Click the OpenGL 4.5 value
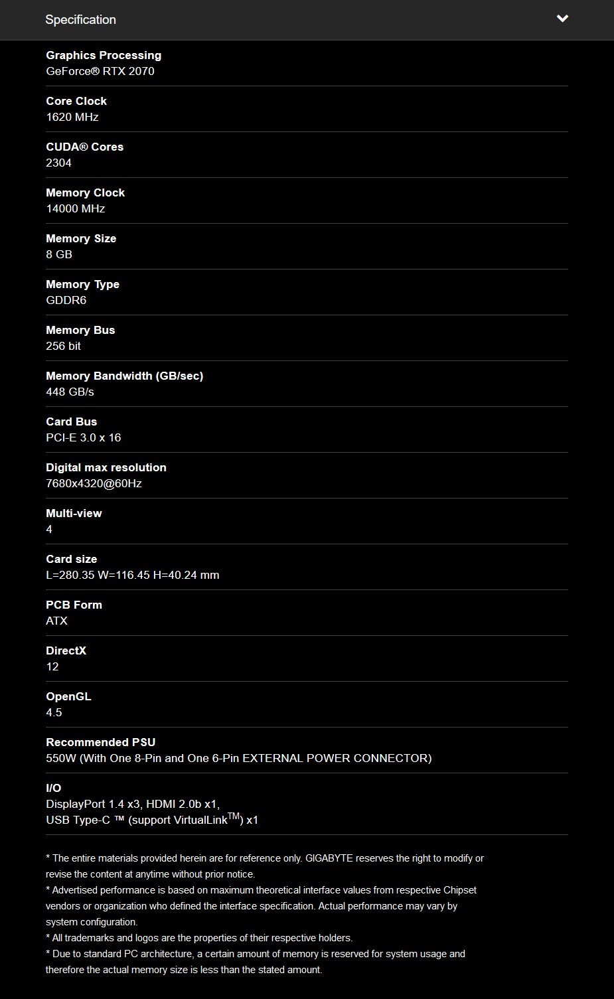 [54, 712]
